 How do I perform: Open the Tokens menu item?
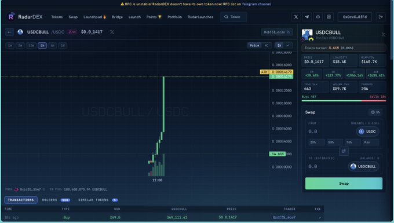[57, 17]
